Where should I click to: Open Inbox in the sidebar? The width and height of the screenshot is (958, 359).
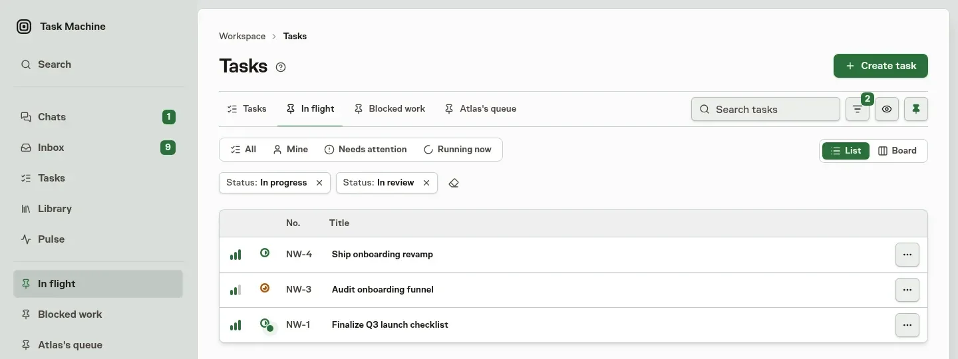[98, 148]
